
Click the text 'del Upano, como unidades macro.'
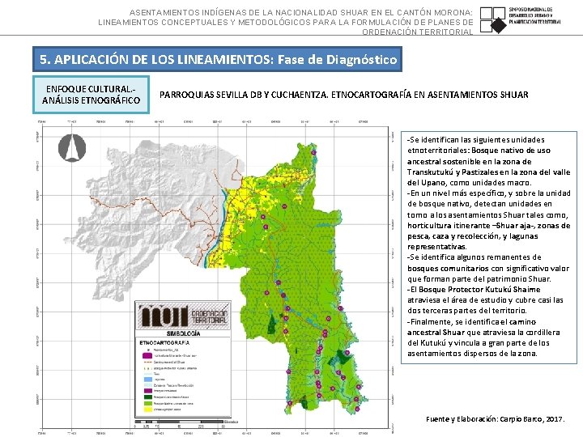470,183
